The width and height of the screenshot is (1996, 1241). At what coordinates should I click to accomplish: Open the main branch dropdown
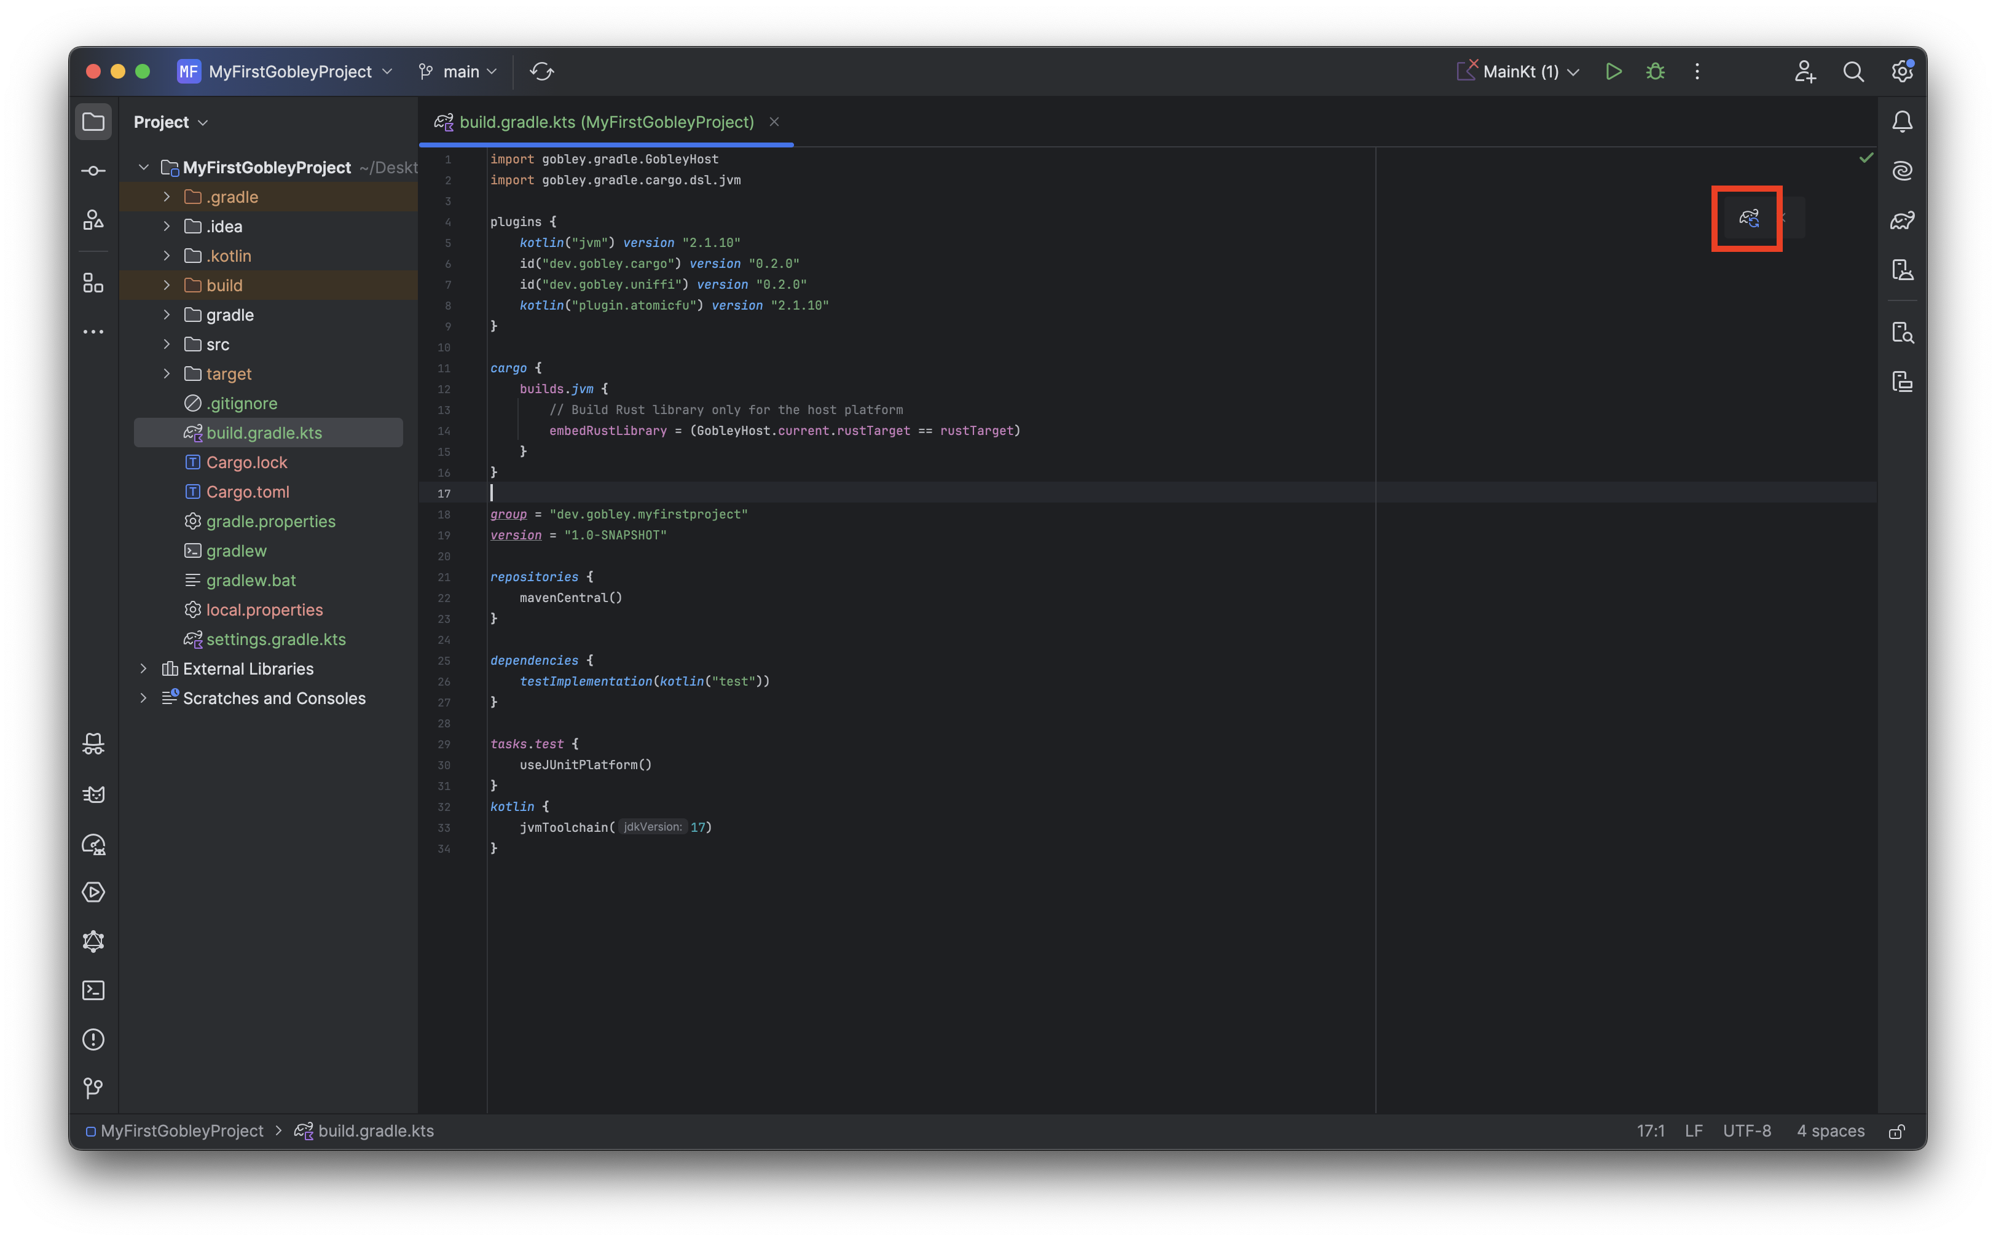click(458, 71)
